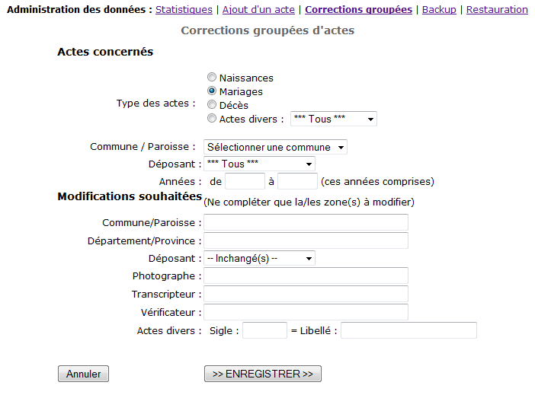Open the Déposant modification dropdown
Screen dimensions: 535x395
click(x=259, y=258)
